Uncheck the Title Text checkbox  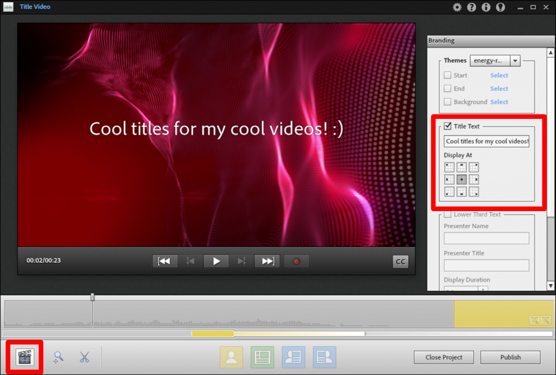tap(448, 126)
